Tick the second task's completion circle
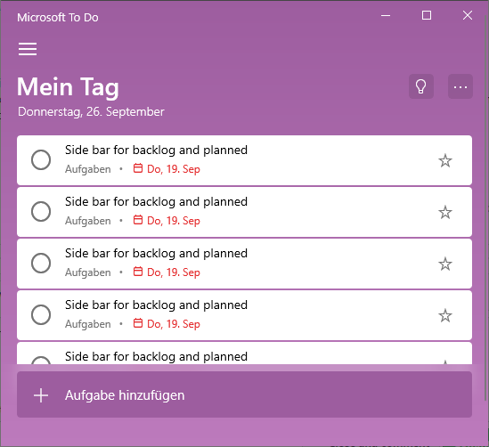489x447 pixels. (x=41, y=211)
